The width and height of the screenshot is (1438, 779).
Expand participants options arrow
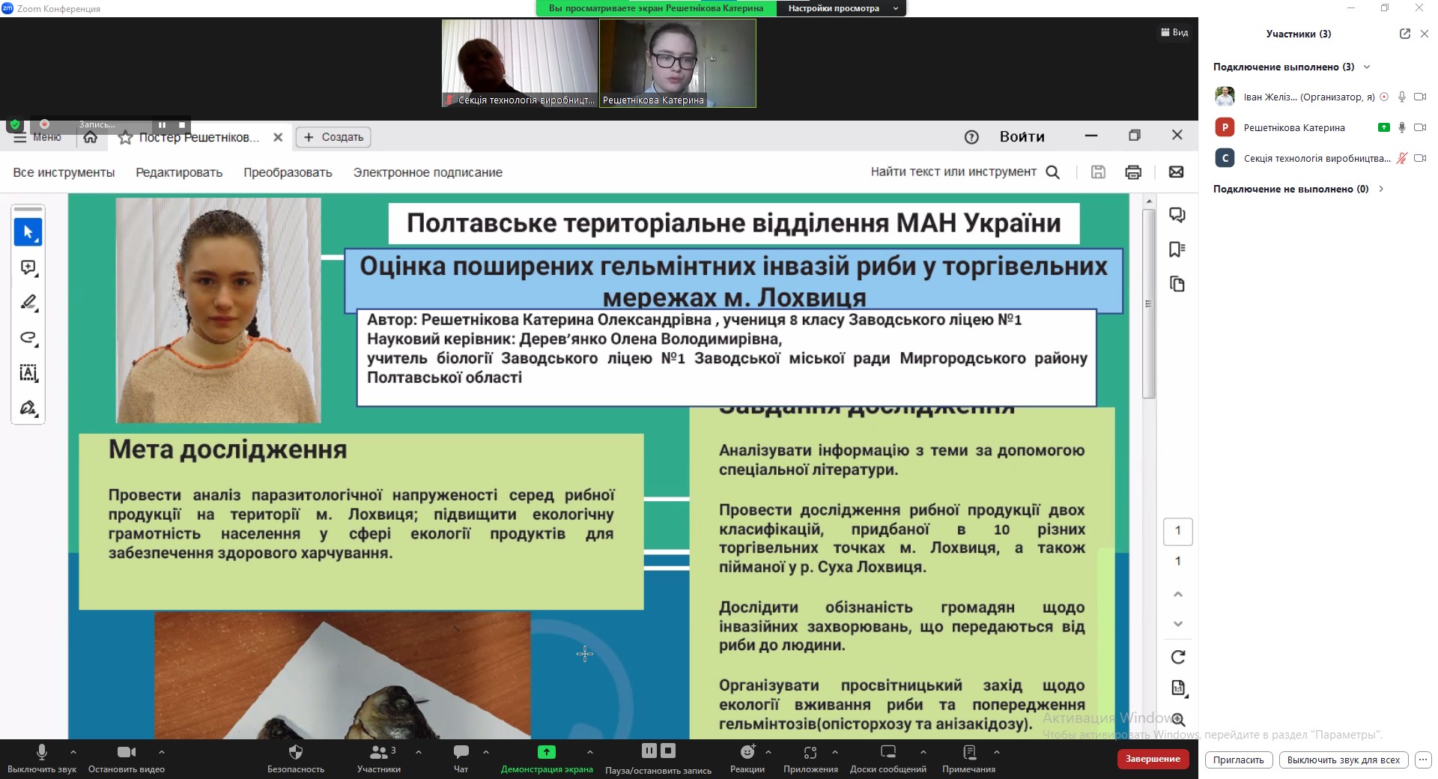(418, 752)
